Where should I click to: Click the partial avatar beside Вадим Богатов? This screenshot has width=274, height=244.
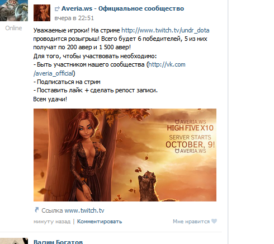tap(14, 241)
